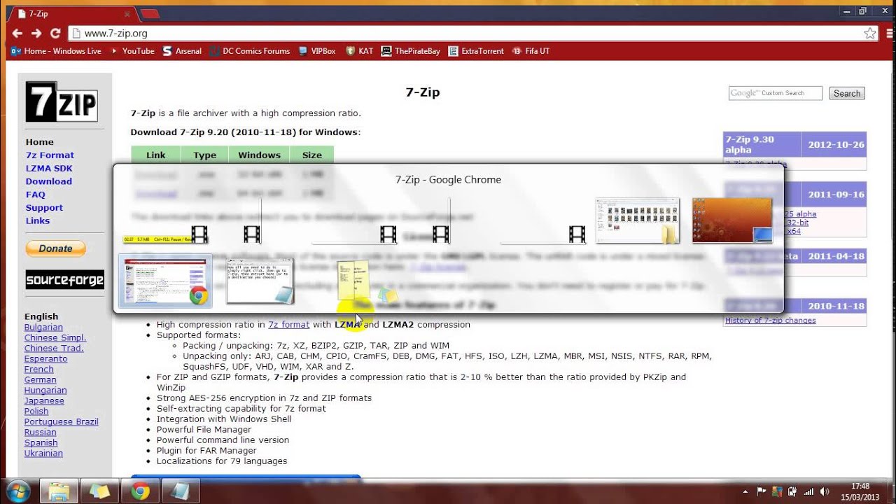
Task: Switch site language to Japanese
Action: [44, 401]
